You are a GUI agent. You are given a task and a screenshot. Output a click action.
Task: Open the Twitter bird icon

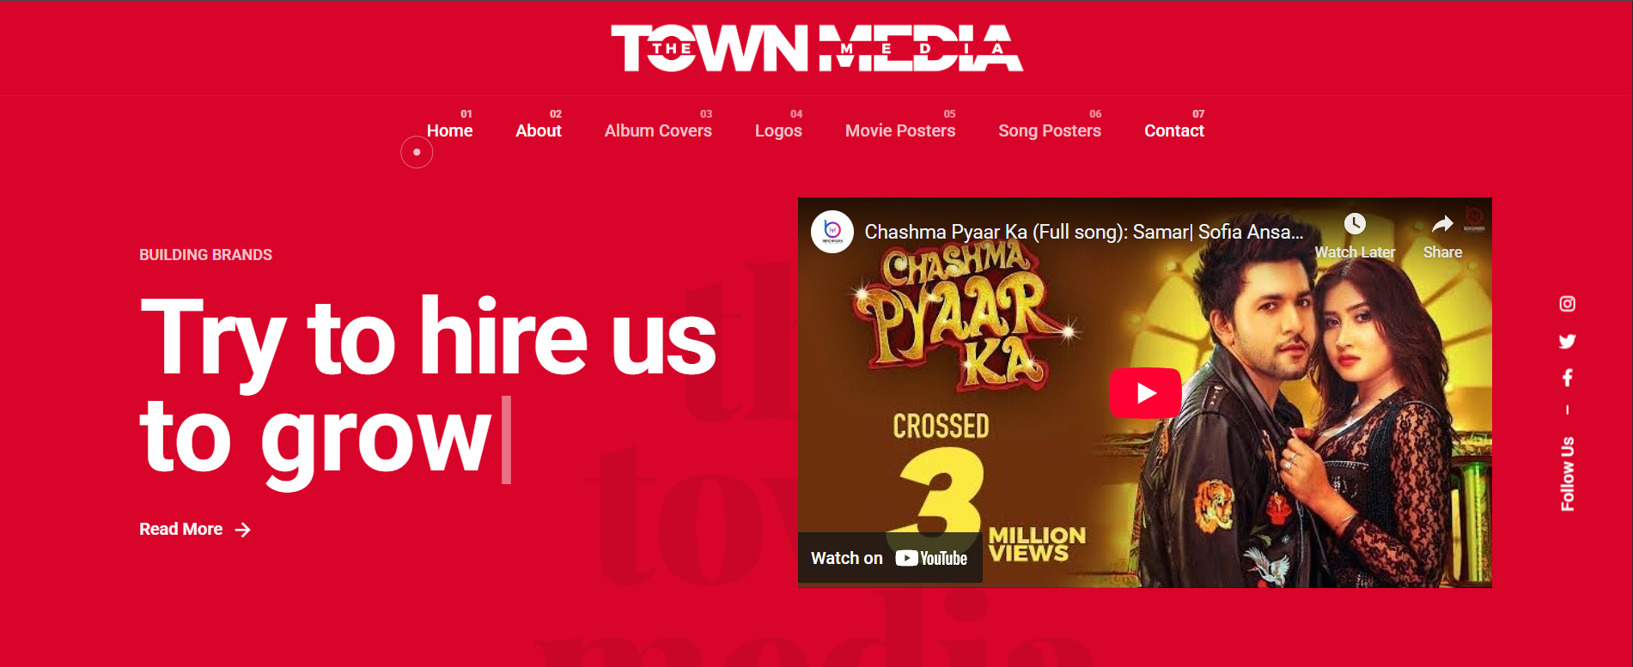click(x=1567, y=341)
